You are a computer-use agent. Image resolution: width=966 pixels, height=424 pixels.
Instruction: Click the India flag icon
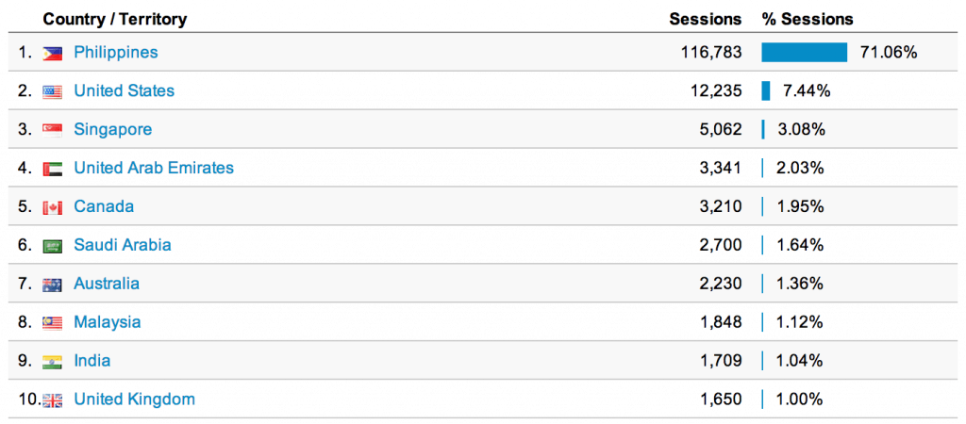click(x=53, y=361)
